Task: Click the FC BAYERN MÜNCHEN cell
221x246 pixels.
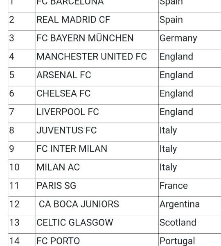Action: pyautogui.click(x=97, y=40)
